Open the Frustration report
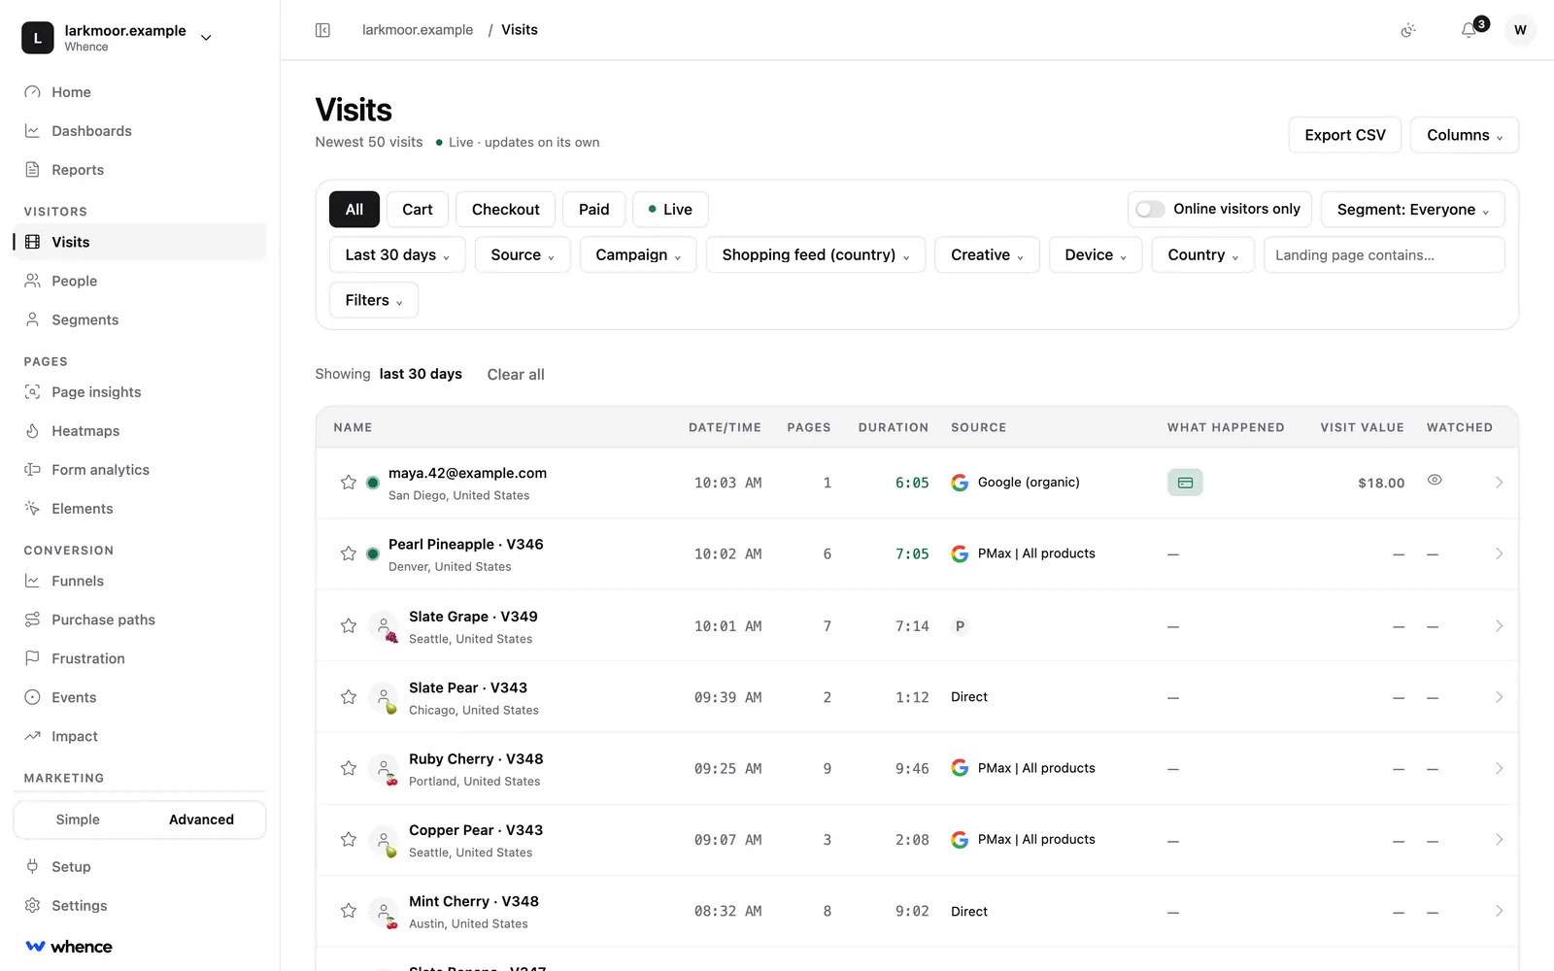The height and width of the screenshot is (971, 1554). (140, 658)
